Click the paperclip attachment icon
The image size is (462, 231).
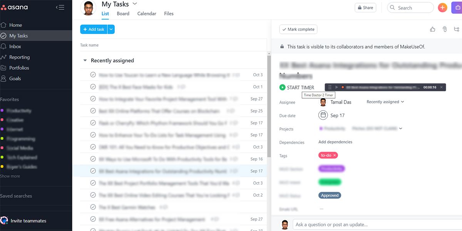click(444, 29)
